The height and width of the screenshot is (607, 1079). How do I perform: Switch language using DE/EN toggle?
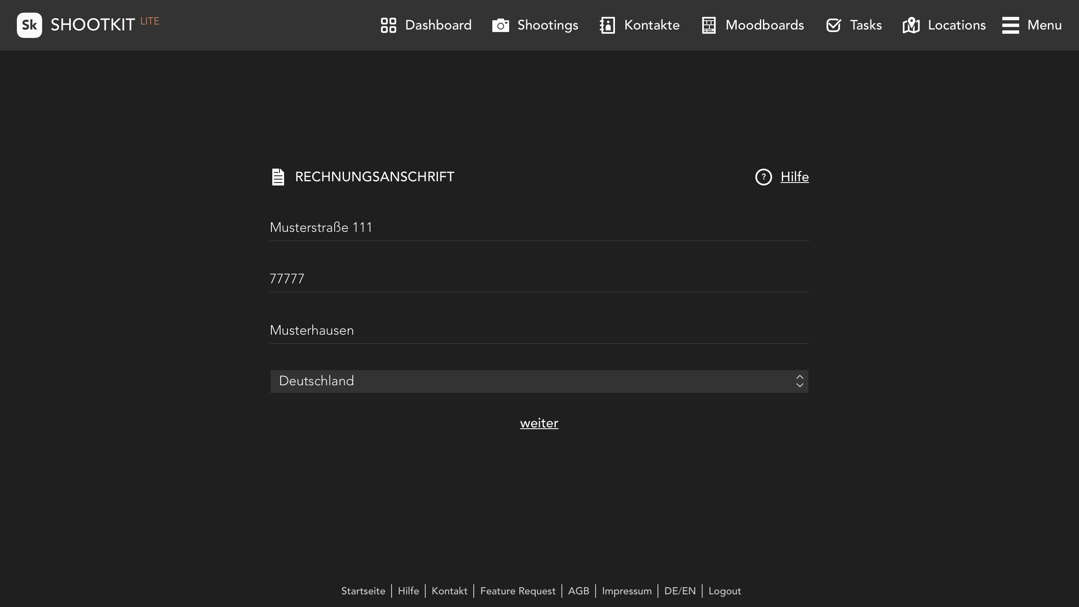point(679,591)
